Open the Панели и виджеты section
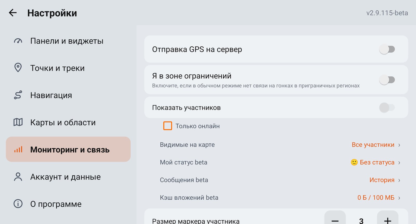Viewport: 416px width, 224px height. point(68,41)
